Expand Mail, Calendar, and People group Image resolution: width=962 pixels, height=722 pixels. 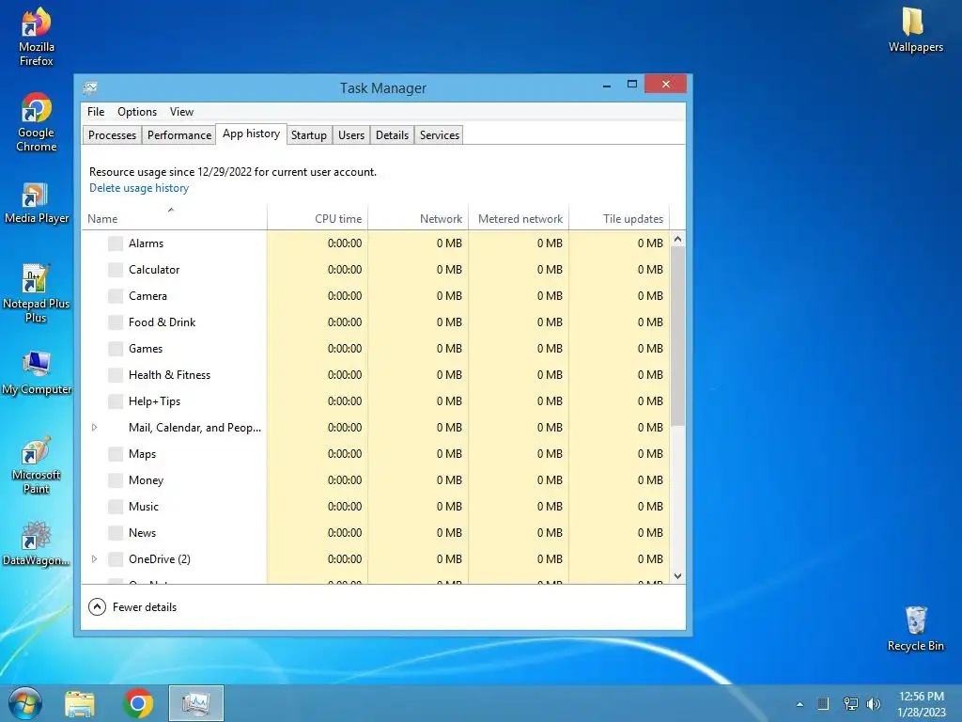[94, 428]
